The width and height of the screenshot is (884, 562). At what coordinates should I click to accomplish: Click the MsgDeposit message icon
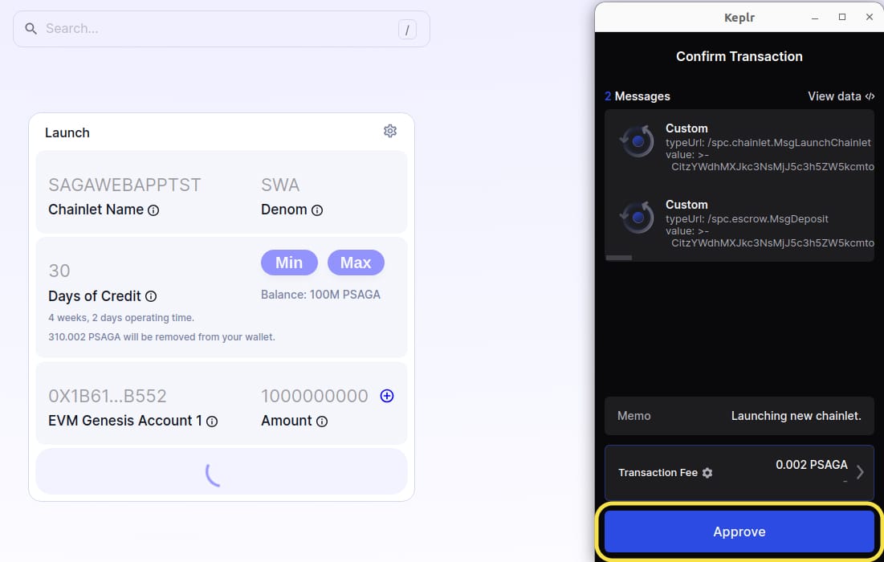[637, 218]
